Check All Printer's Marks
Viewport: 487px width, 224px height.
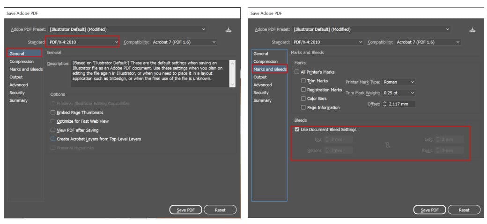click(297, 72)
